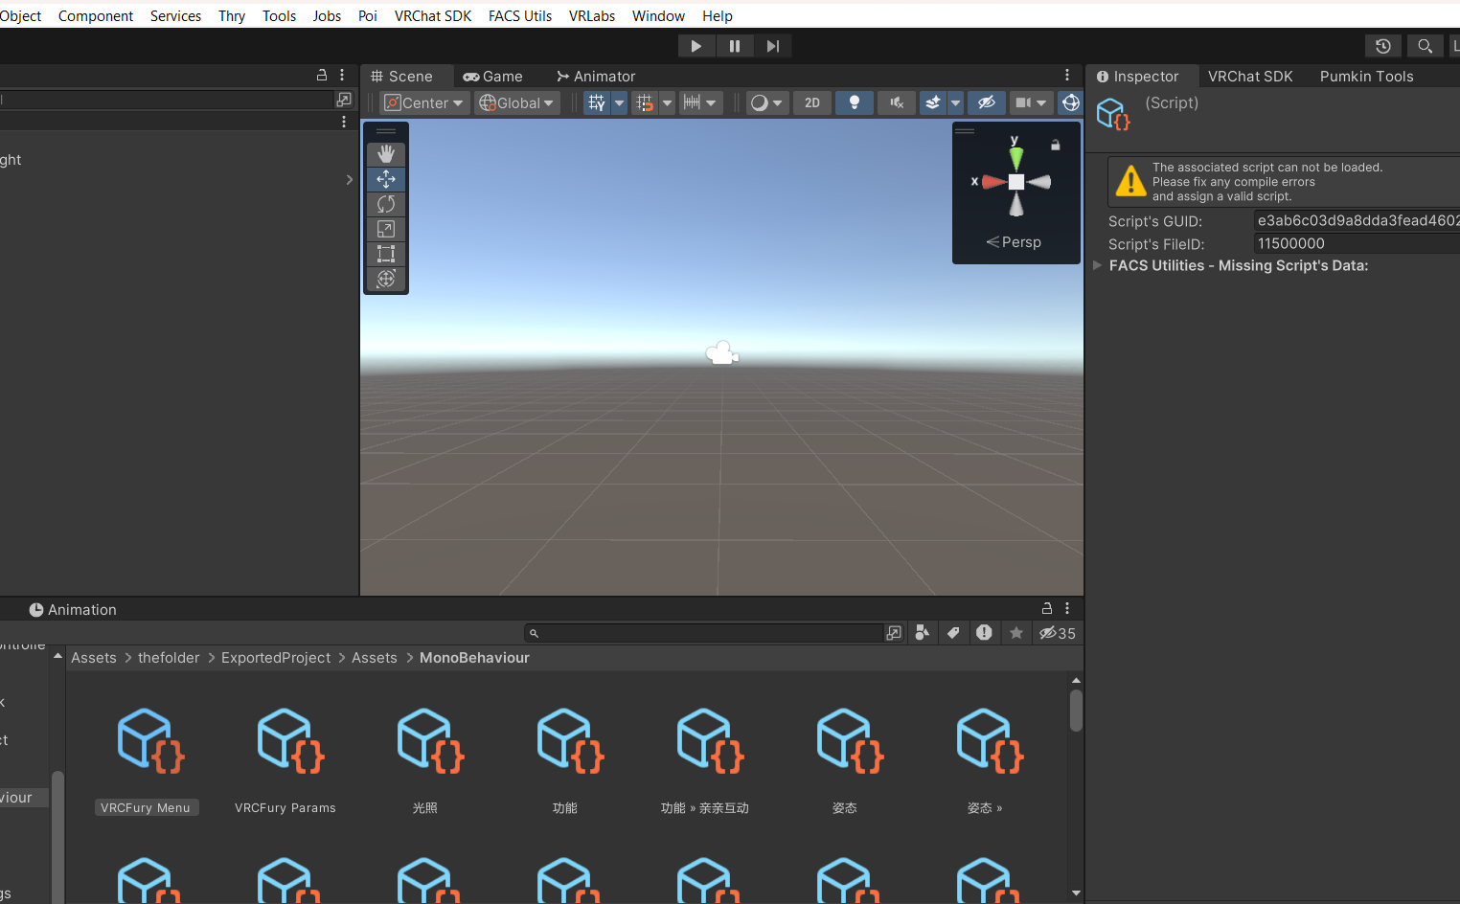Screen dimensions: 1460x904
Task: Select the 光照 asset
Action: pyautogui.click(x=425, y=759)
